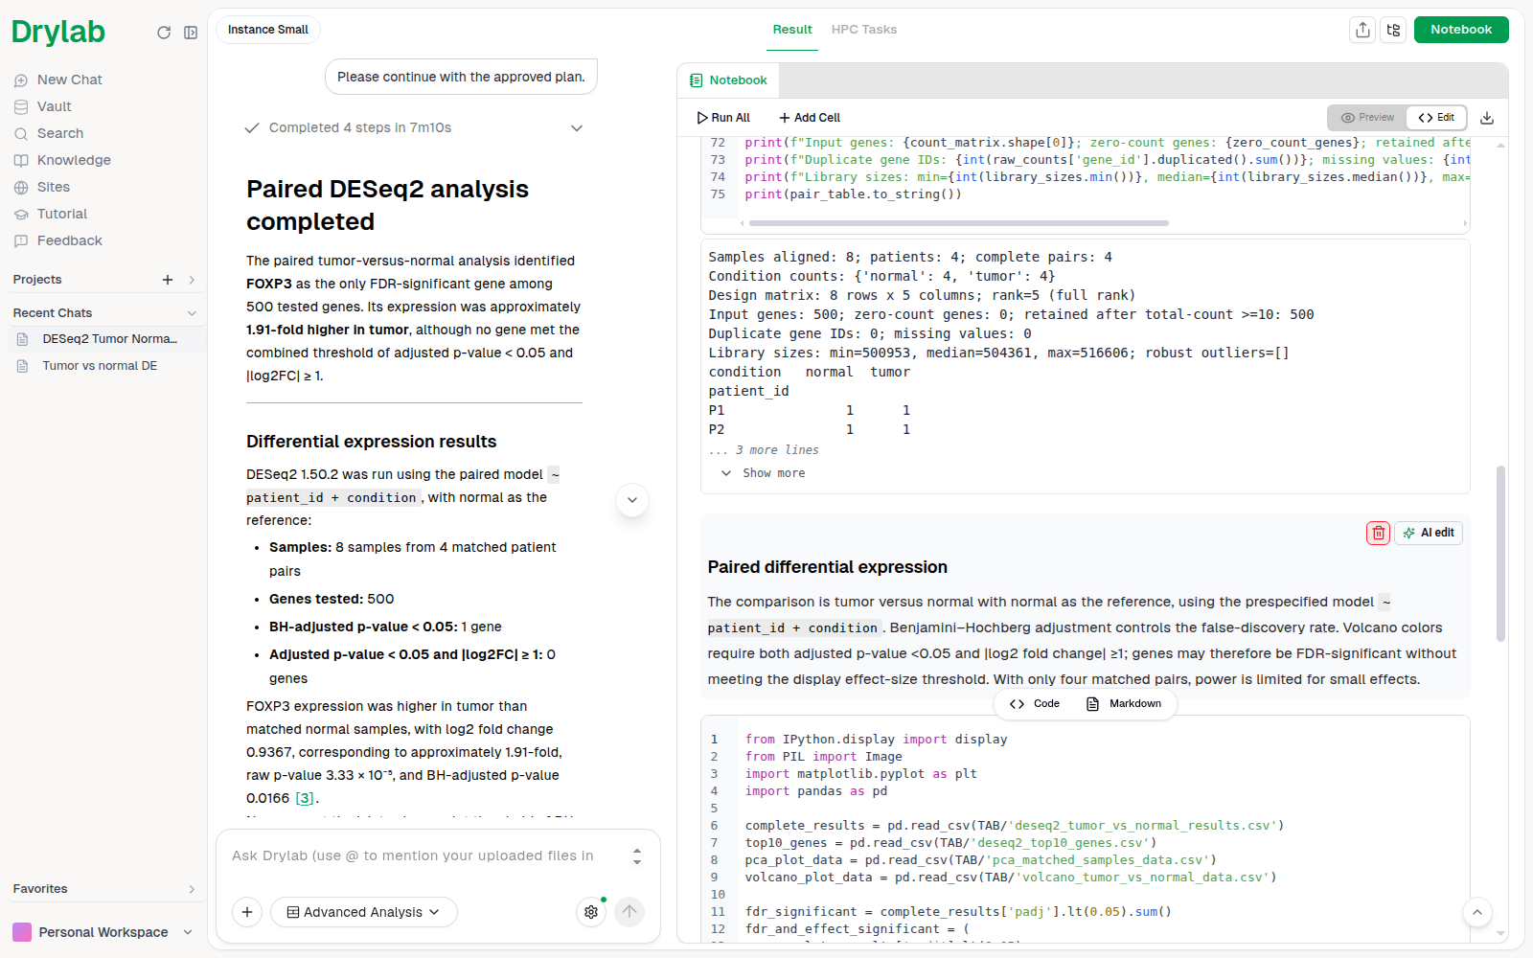Viewport: 1533px width, 958px height.
Task: Toggle the sidebar panel collapse icon
Action: (191, 33)
